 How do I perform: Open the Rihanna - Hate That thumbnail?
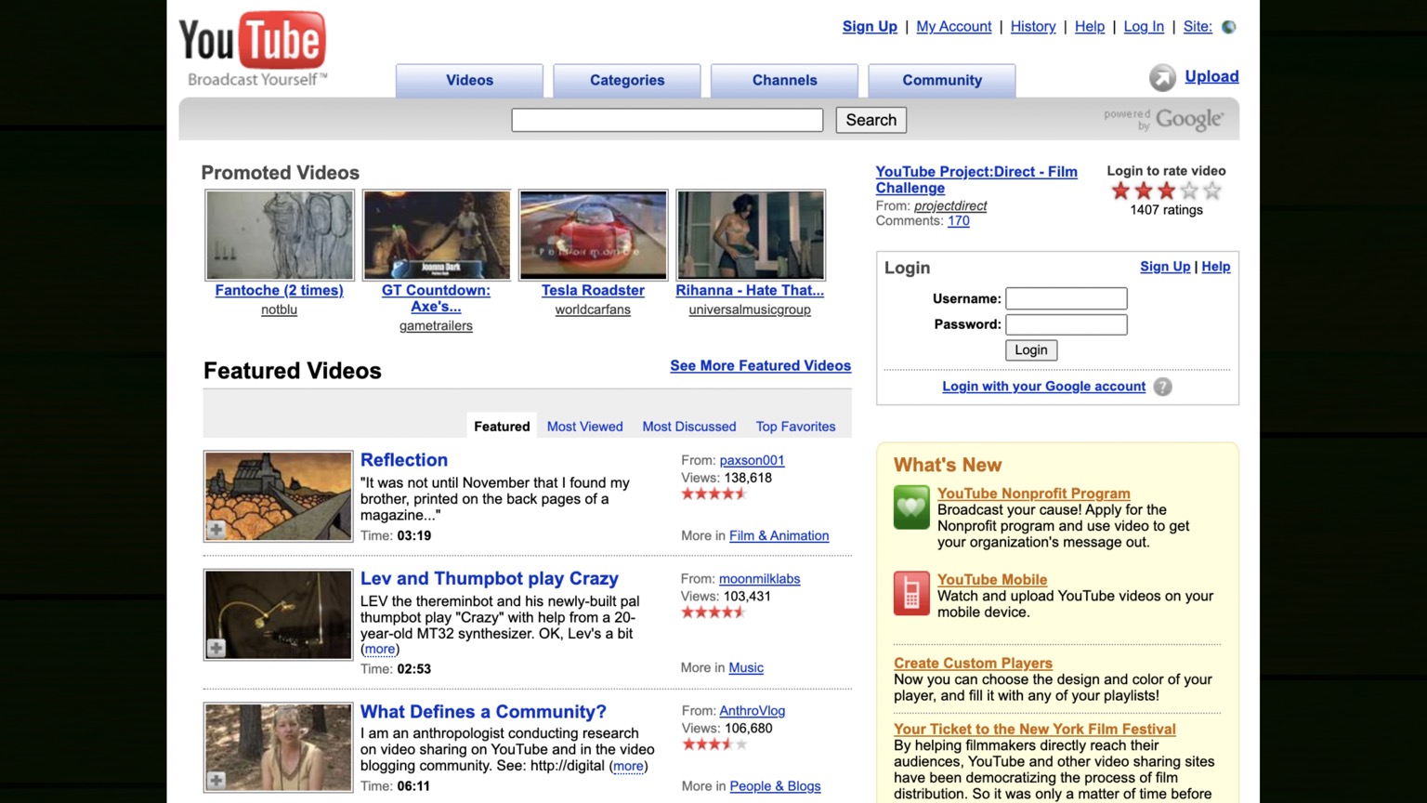pyautogui.click(x=751, y=235)
